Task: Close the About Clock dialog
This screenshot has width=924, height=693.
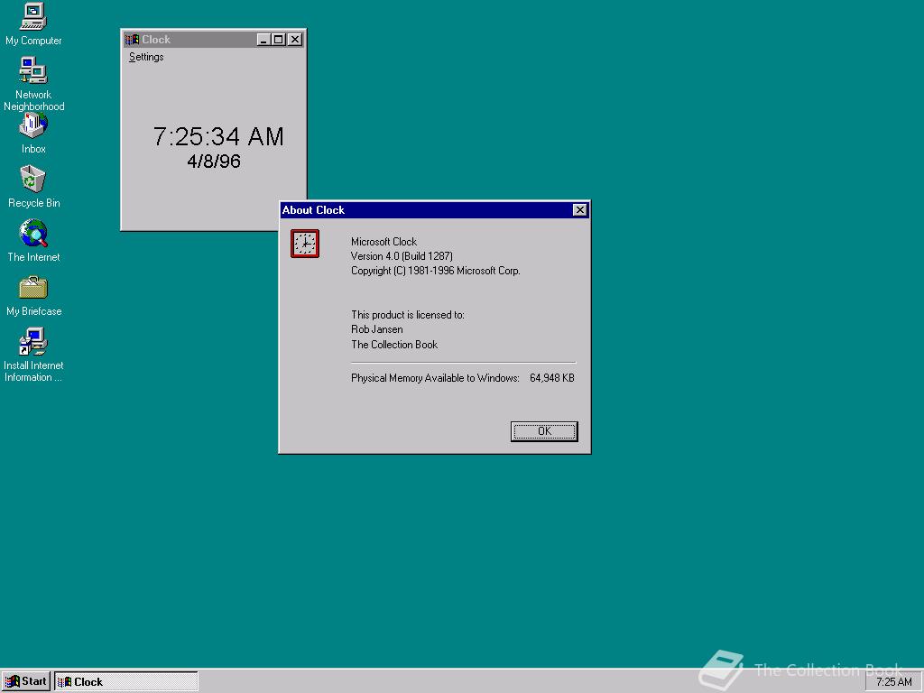Action: coord(580,209)
